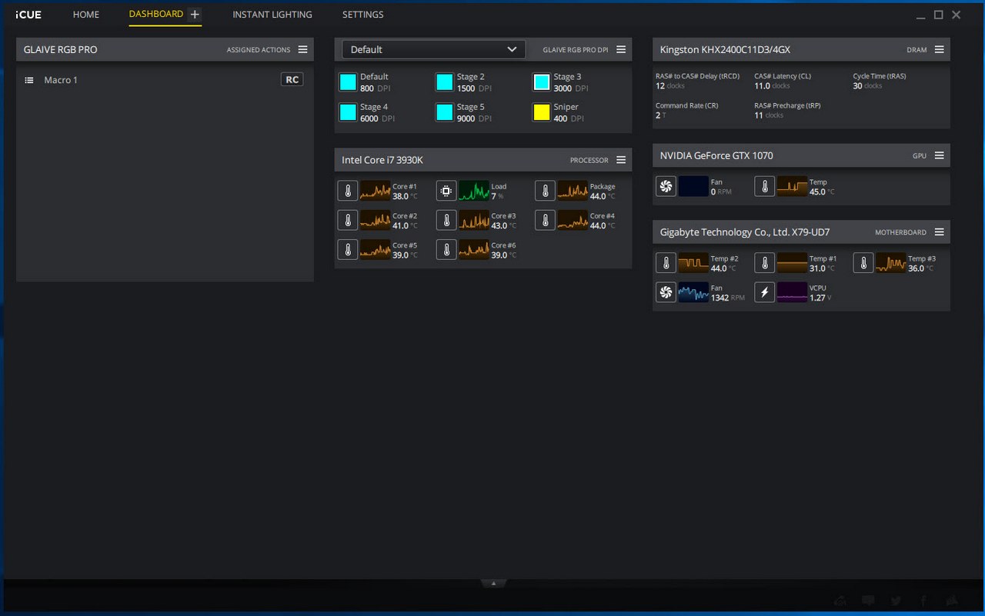
Task: Click the Core #6 thermometer icon
Action: (446, 250)
